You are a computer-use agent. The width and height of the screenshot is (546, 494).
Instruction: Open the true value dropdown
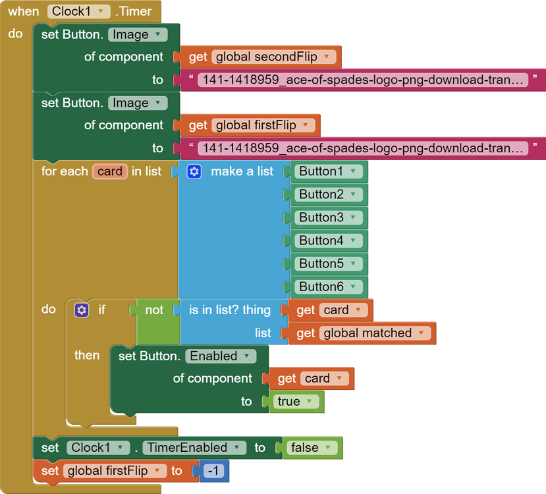308,401
